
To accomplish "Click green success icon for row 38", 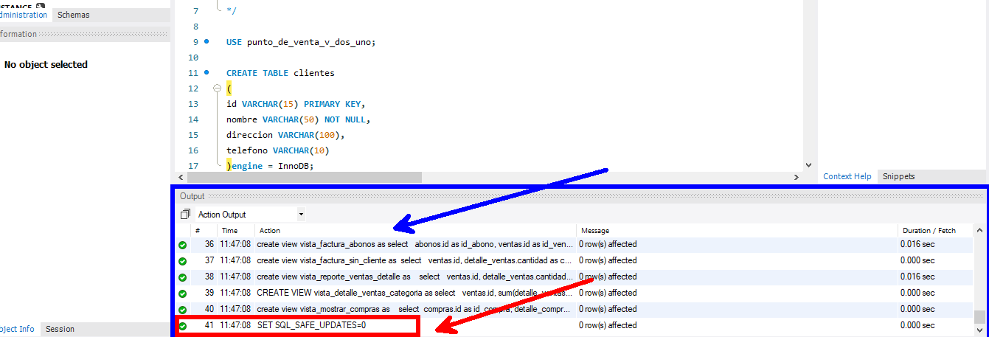I will click(182, 277).
